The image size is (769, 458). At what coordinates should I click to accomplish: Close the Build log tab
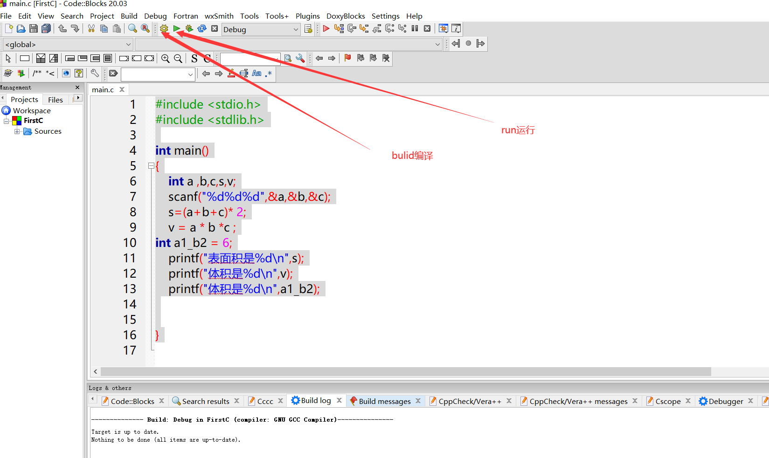point(339,401)
